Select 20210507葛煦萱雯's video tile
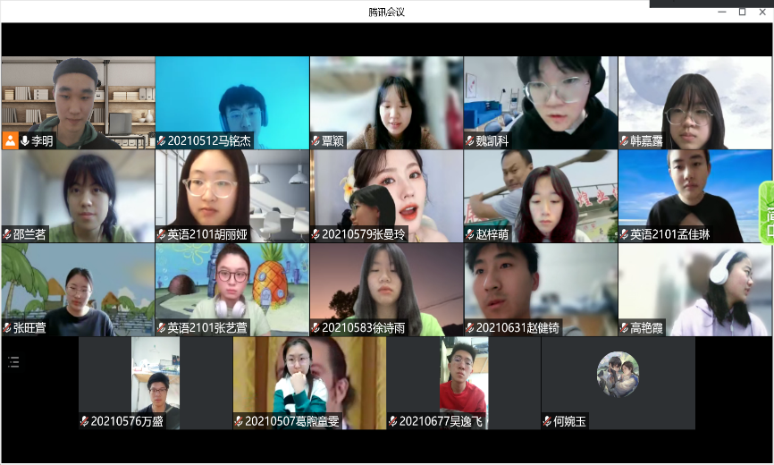This screenshot has width=774, height=465. point(309,379)
